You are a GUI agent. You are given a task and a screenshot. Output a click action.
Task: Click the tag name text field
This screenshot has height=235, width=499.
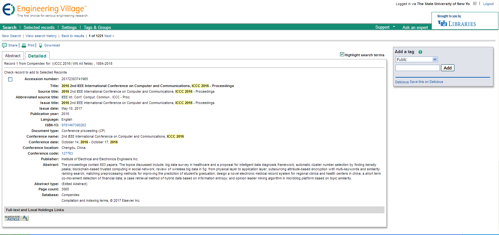click(417, 68)
